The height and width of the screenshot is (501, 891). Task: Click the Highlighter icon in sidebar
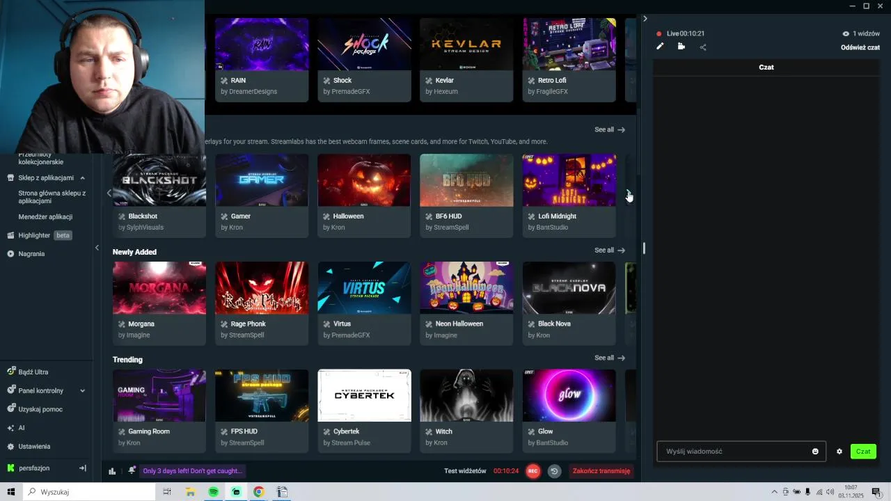pos(11,235)
